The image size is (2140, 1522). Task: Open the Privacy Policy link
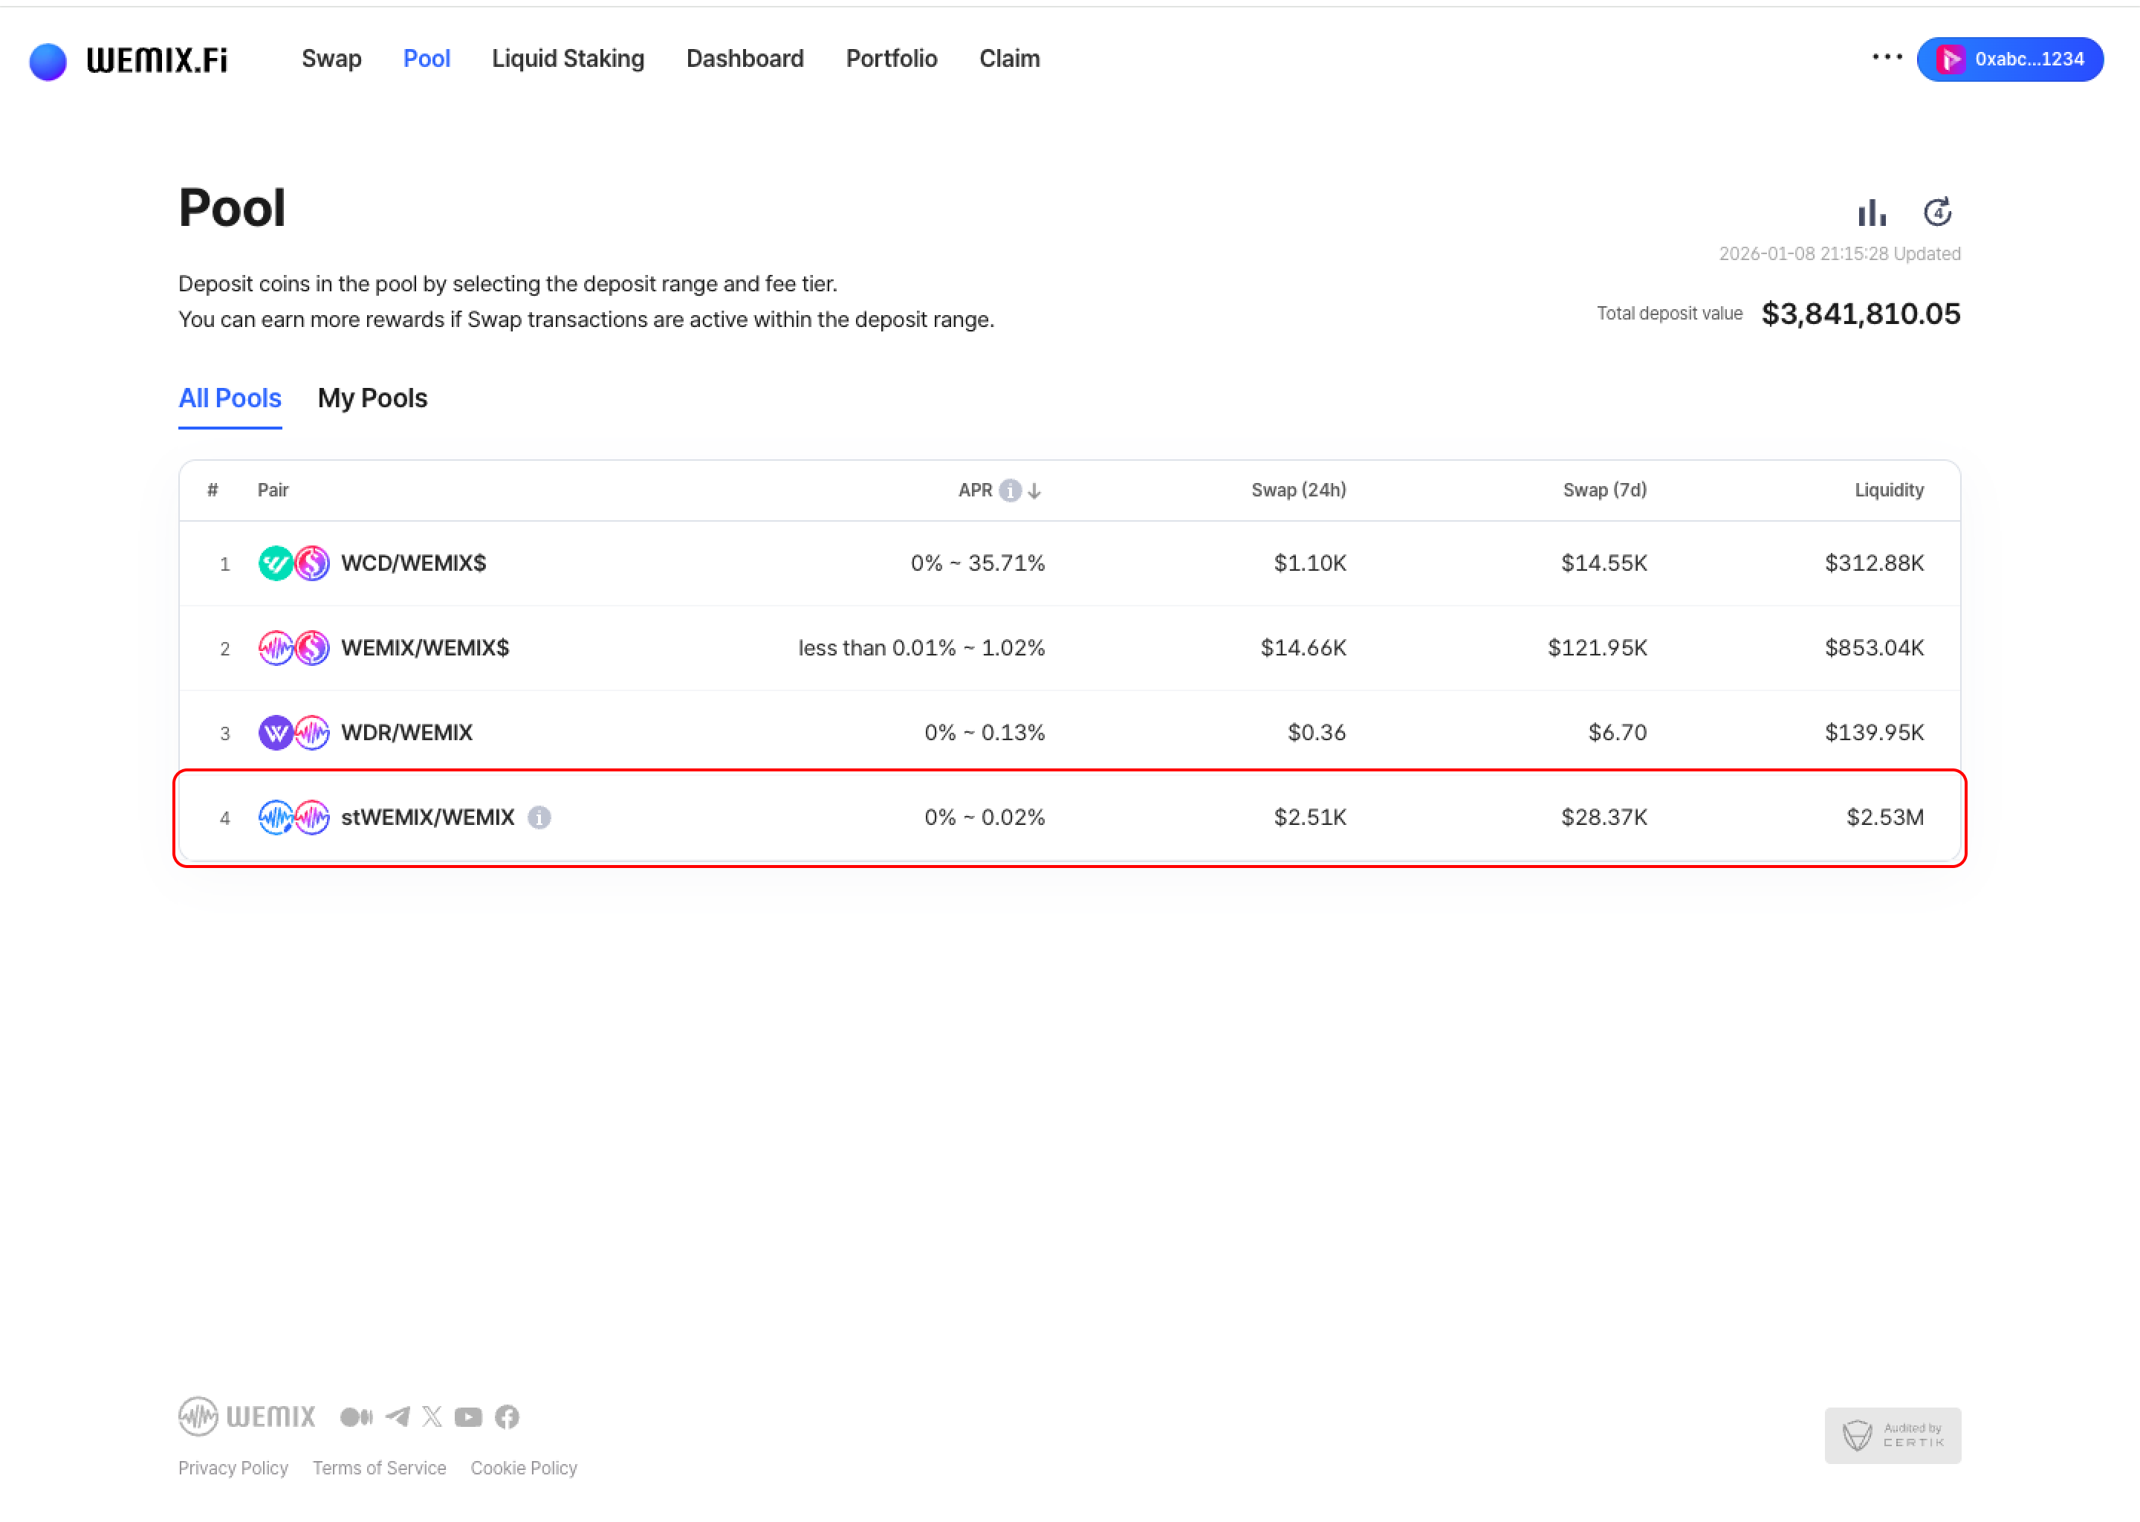coord(233,1468)
